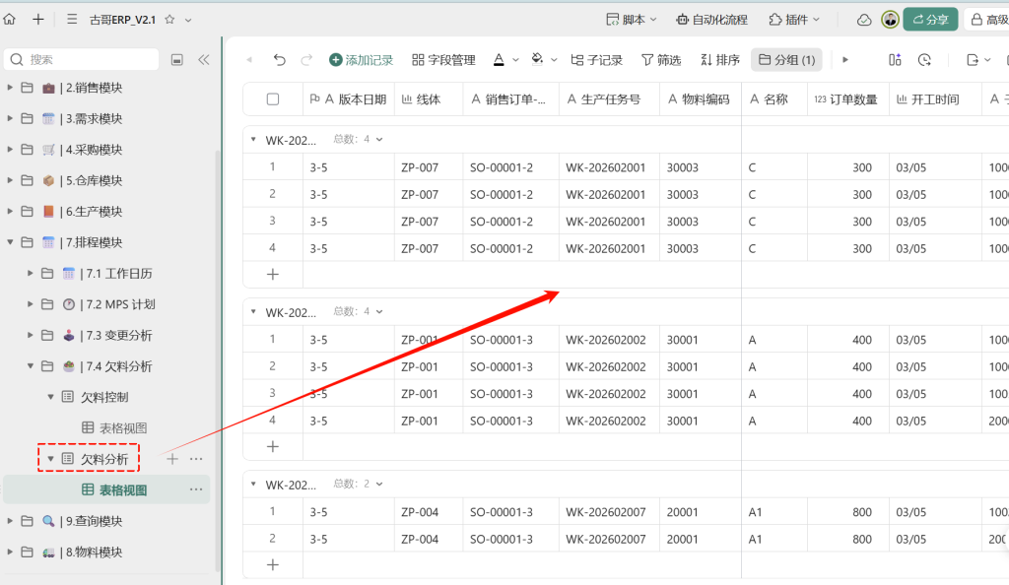Add a view with plus beside 欠料分析

171,459
